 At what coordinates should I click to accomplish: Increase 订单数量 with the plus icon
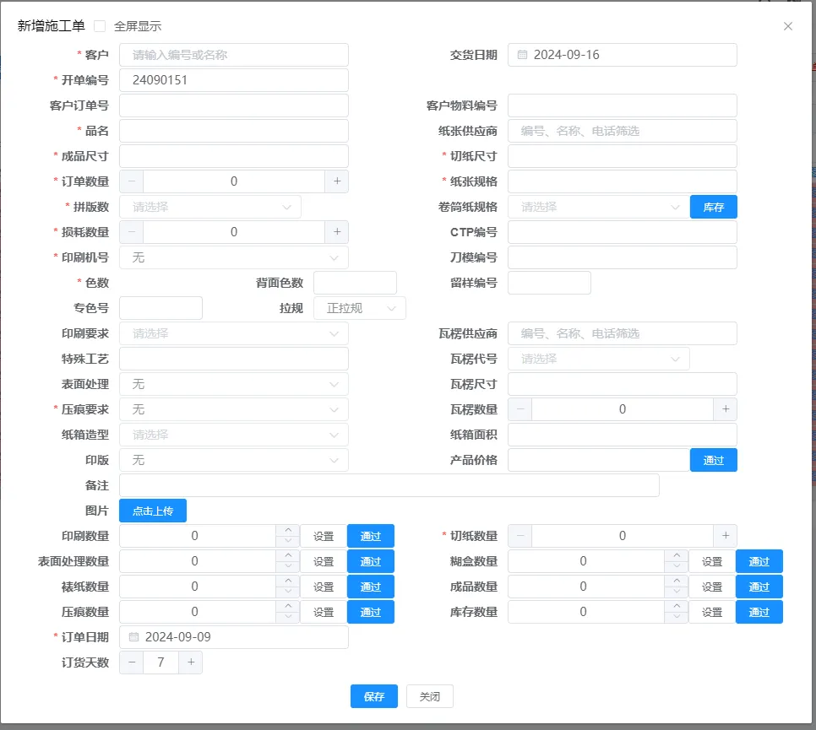click(x=337, y=181)
